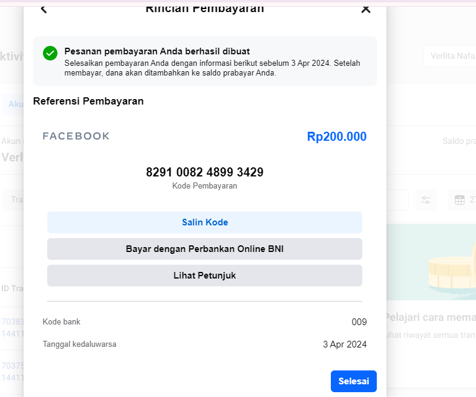Select the payment code 8291 0082 4899 3429

(204, 172)
